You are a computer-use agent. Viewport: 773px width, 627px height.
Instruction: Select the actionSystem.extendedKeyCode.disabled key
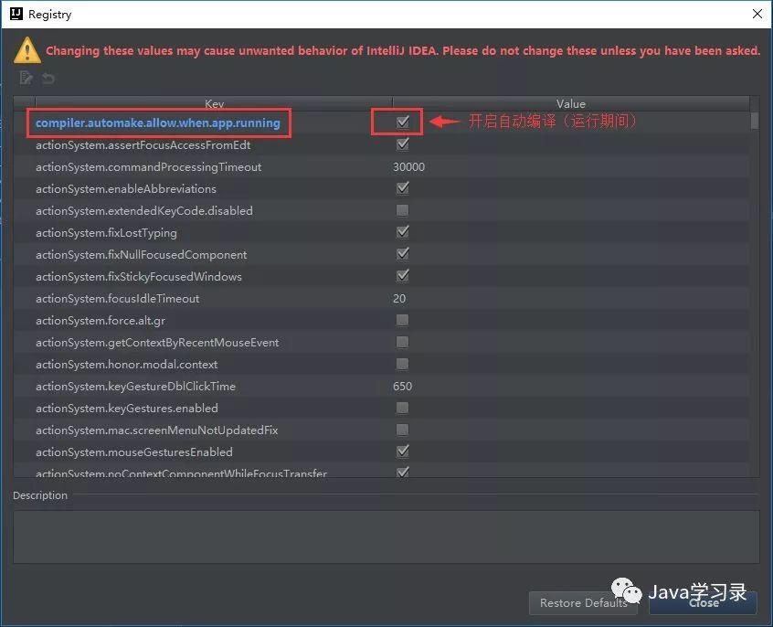(x=144, y=210)
